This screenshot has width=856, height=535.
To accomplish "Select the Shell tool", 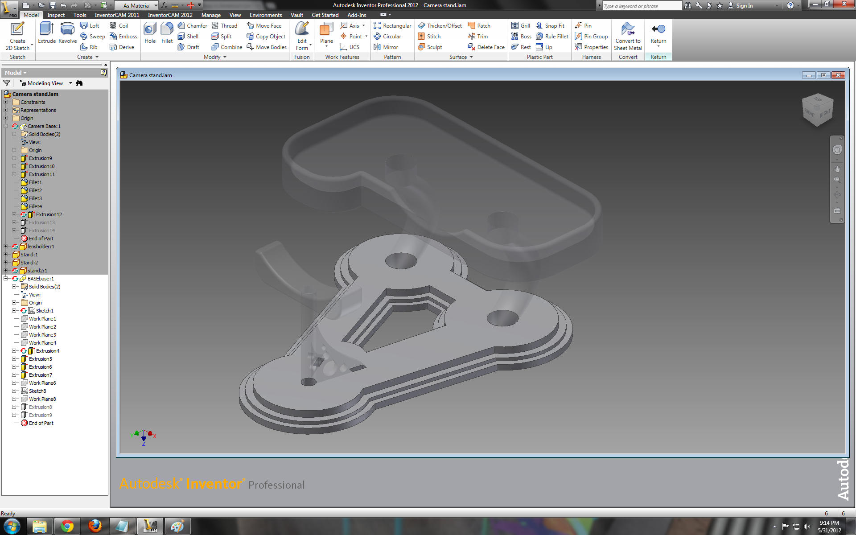I will coord(188,37).
